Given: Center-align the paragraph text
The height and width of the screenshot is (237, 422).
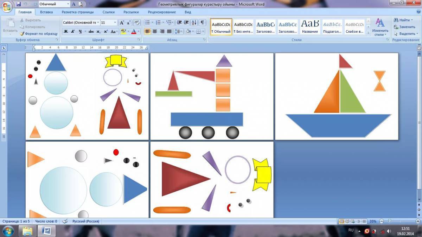Looking at the screenshot, I should point(155,31).
